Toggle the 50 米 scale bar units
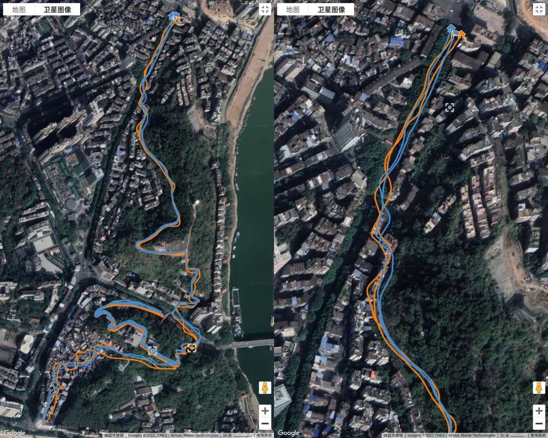This screenshot has height=438, width=548. pos(237,435)
